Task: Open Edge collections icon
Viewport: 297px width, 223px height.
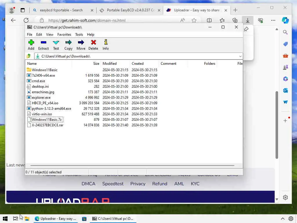Action: click(x=235, y=21)
